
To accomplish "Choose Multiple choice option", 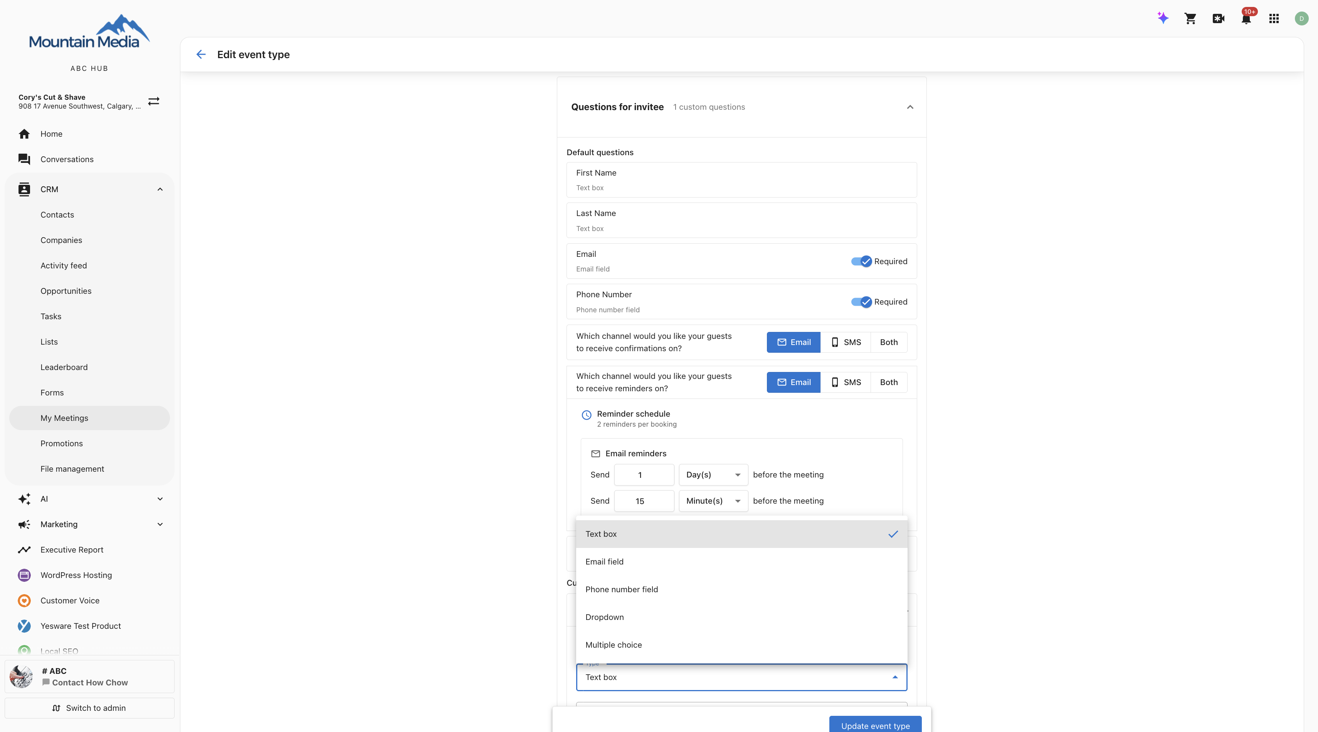I will (x=741, y=645).
